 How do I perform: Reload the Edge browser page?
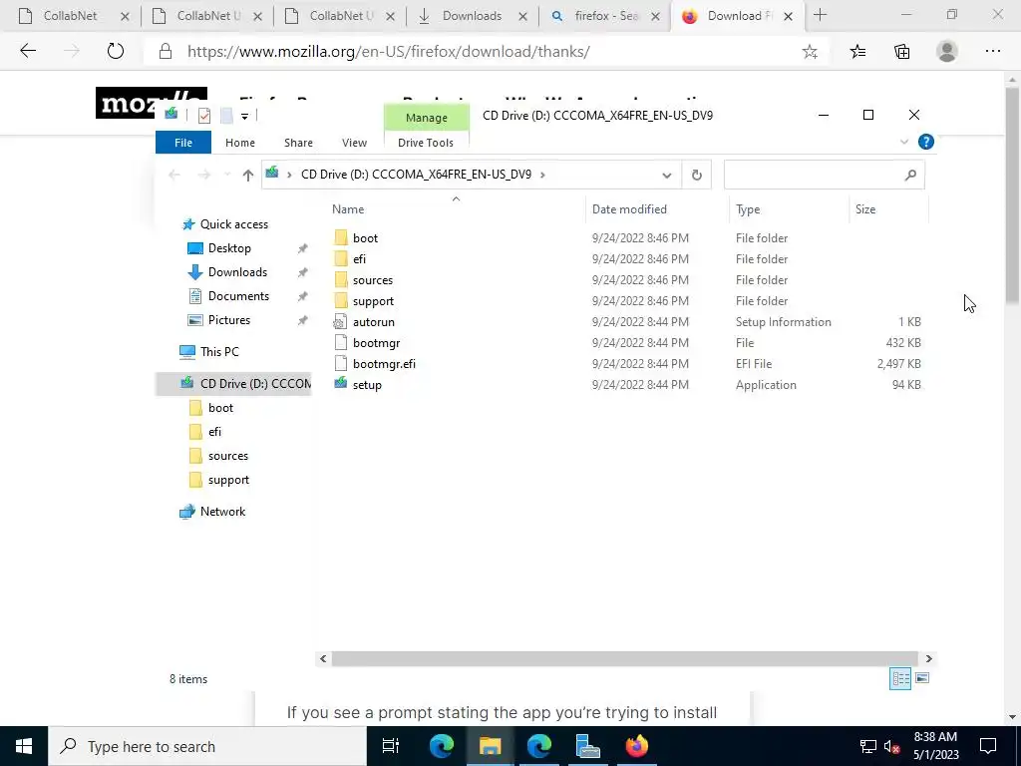pos(116,52)
